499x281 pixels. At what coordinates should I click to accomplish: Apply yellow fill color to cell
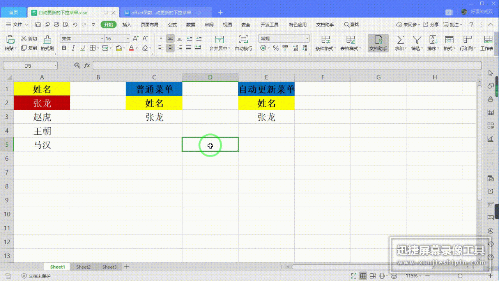119,48
